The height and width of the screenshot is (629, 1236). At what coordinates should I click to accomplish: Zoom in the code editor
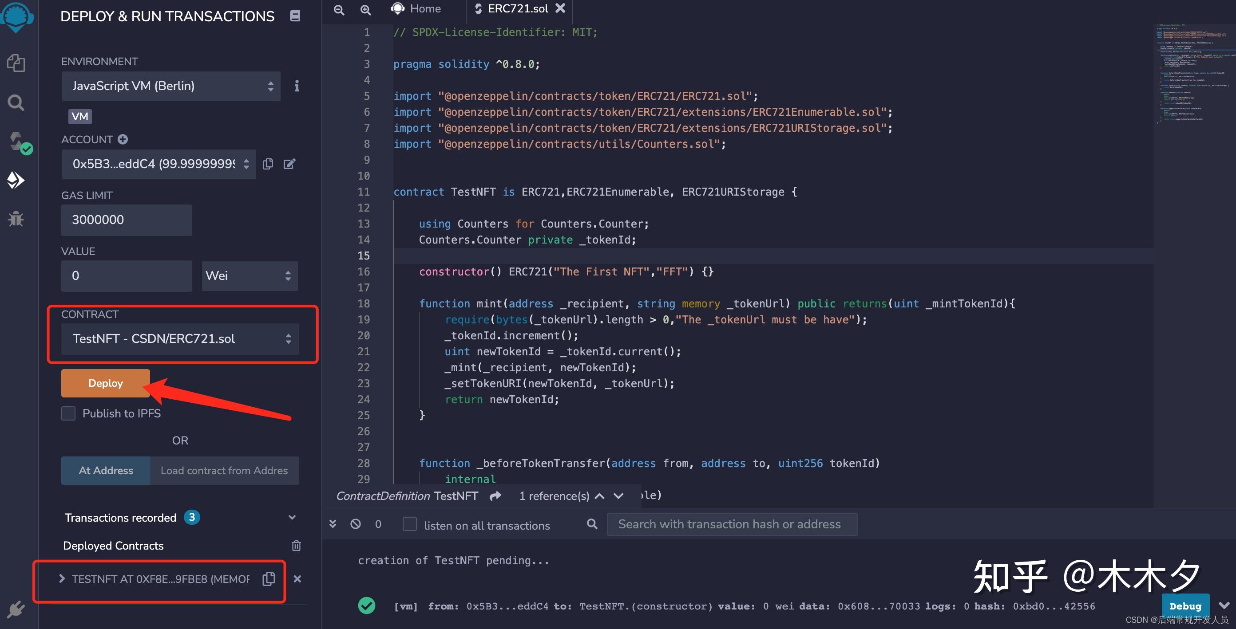366,10
